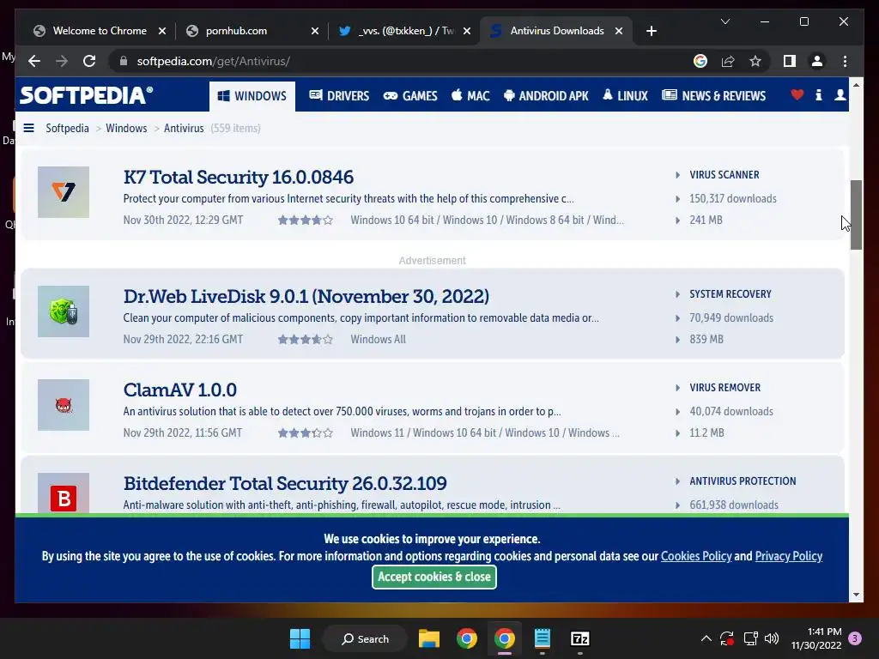Click the red heart favorites icon

pyautogui.click(x=797, y=95)
